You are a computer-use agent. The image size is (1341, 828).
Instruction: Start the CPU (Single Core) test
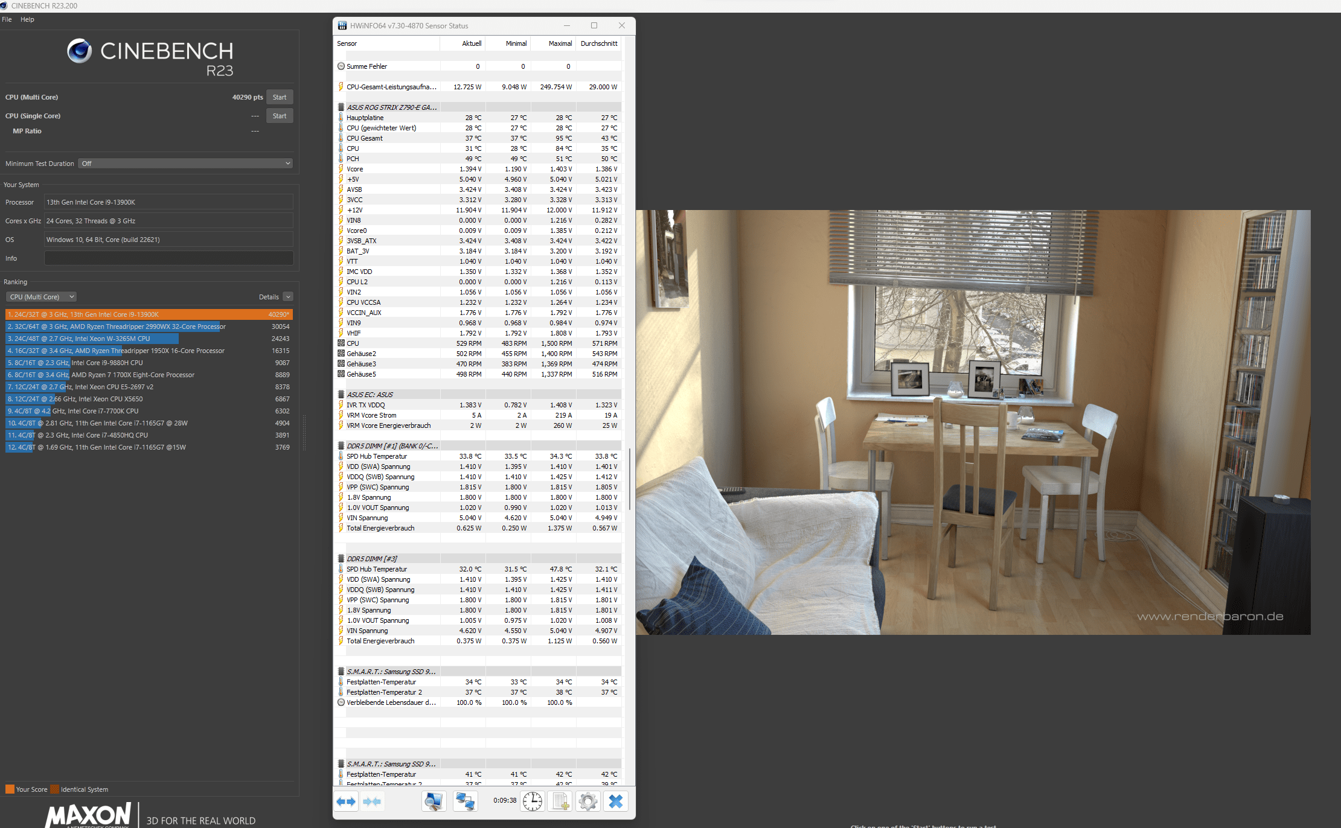click(280, 116)
